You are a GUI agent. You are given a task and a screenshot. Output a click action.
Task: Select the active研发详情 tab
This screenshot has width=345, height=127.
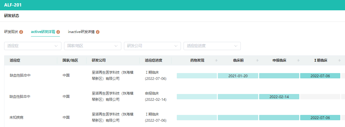click(x=43, y=32)
